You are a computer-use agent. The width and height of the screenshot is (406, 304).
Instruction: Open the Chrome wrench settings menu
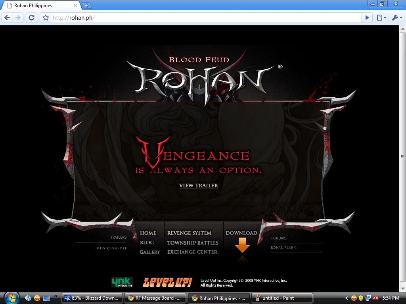pos(397,17)
